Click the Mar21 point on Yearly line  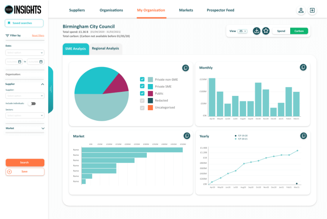pyautogui.click(x=297, y=150)
